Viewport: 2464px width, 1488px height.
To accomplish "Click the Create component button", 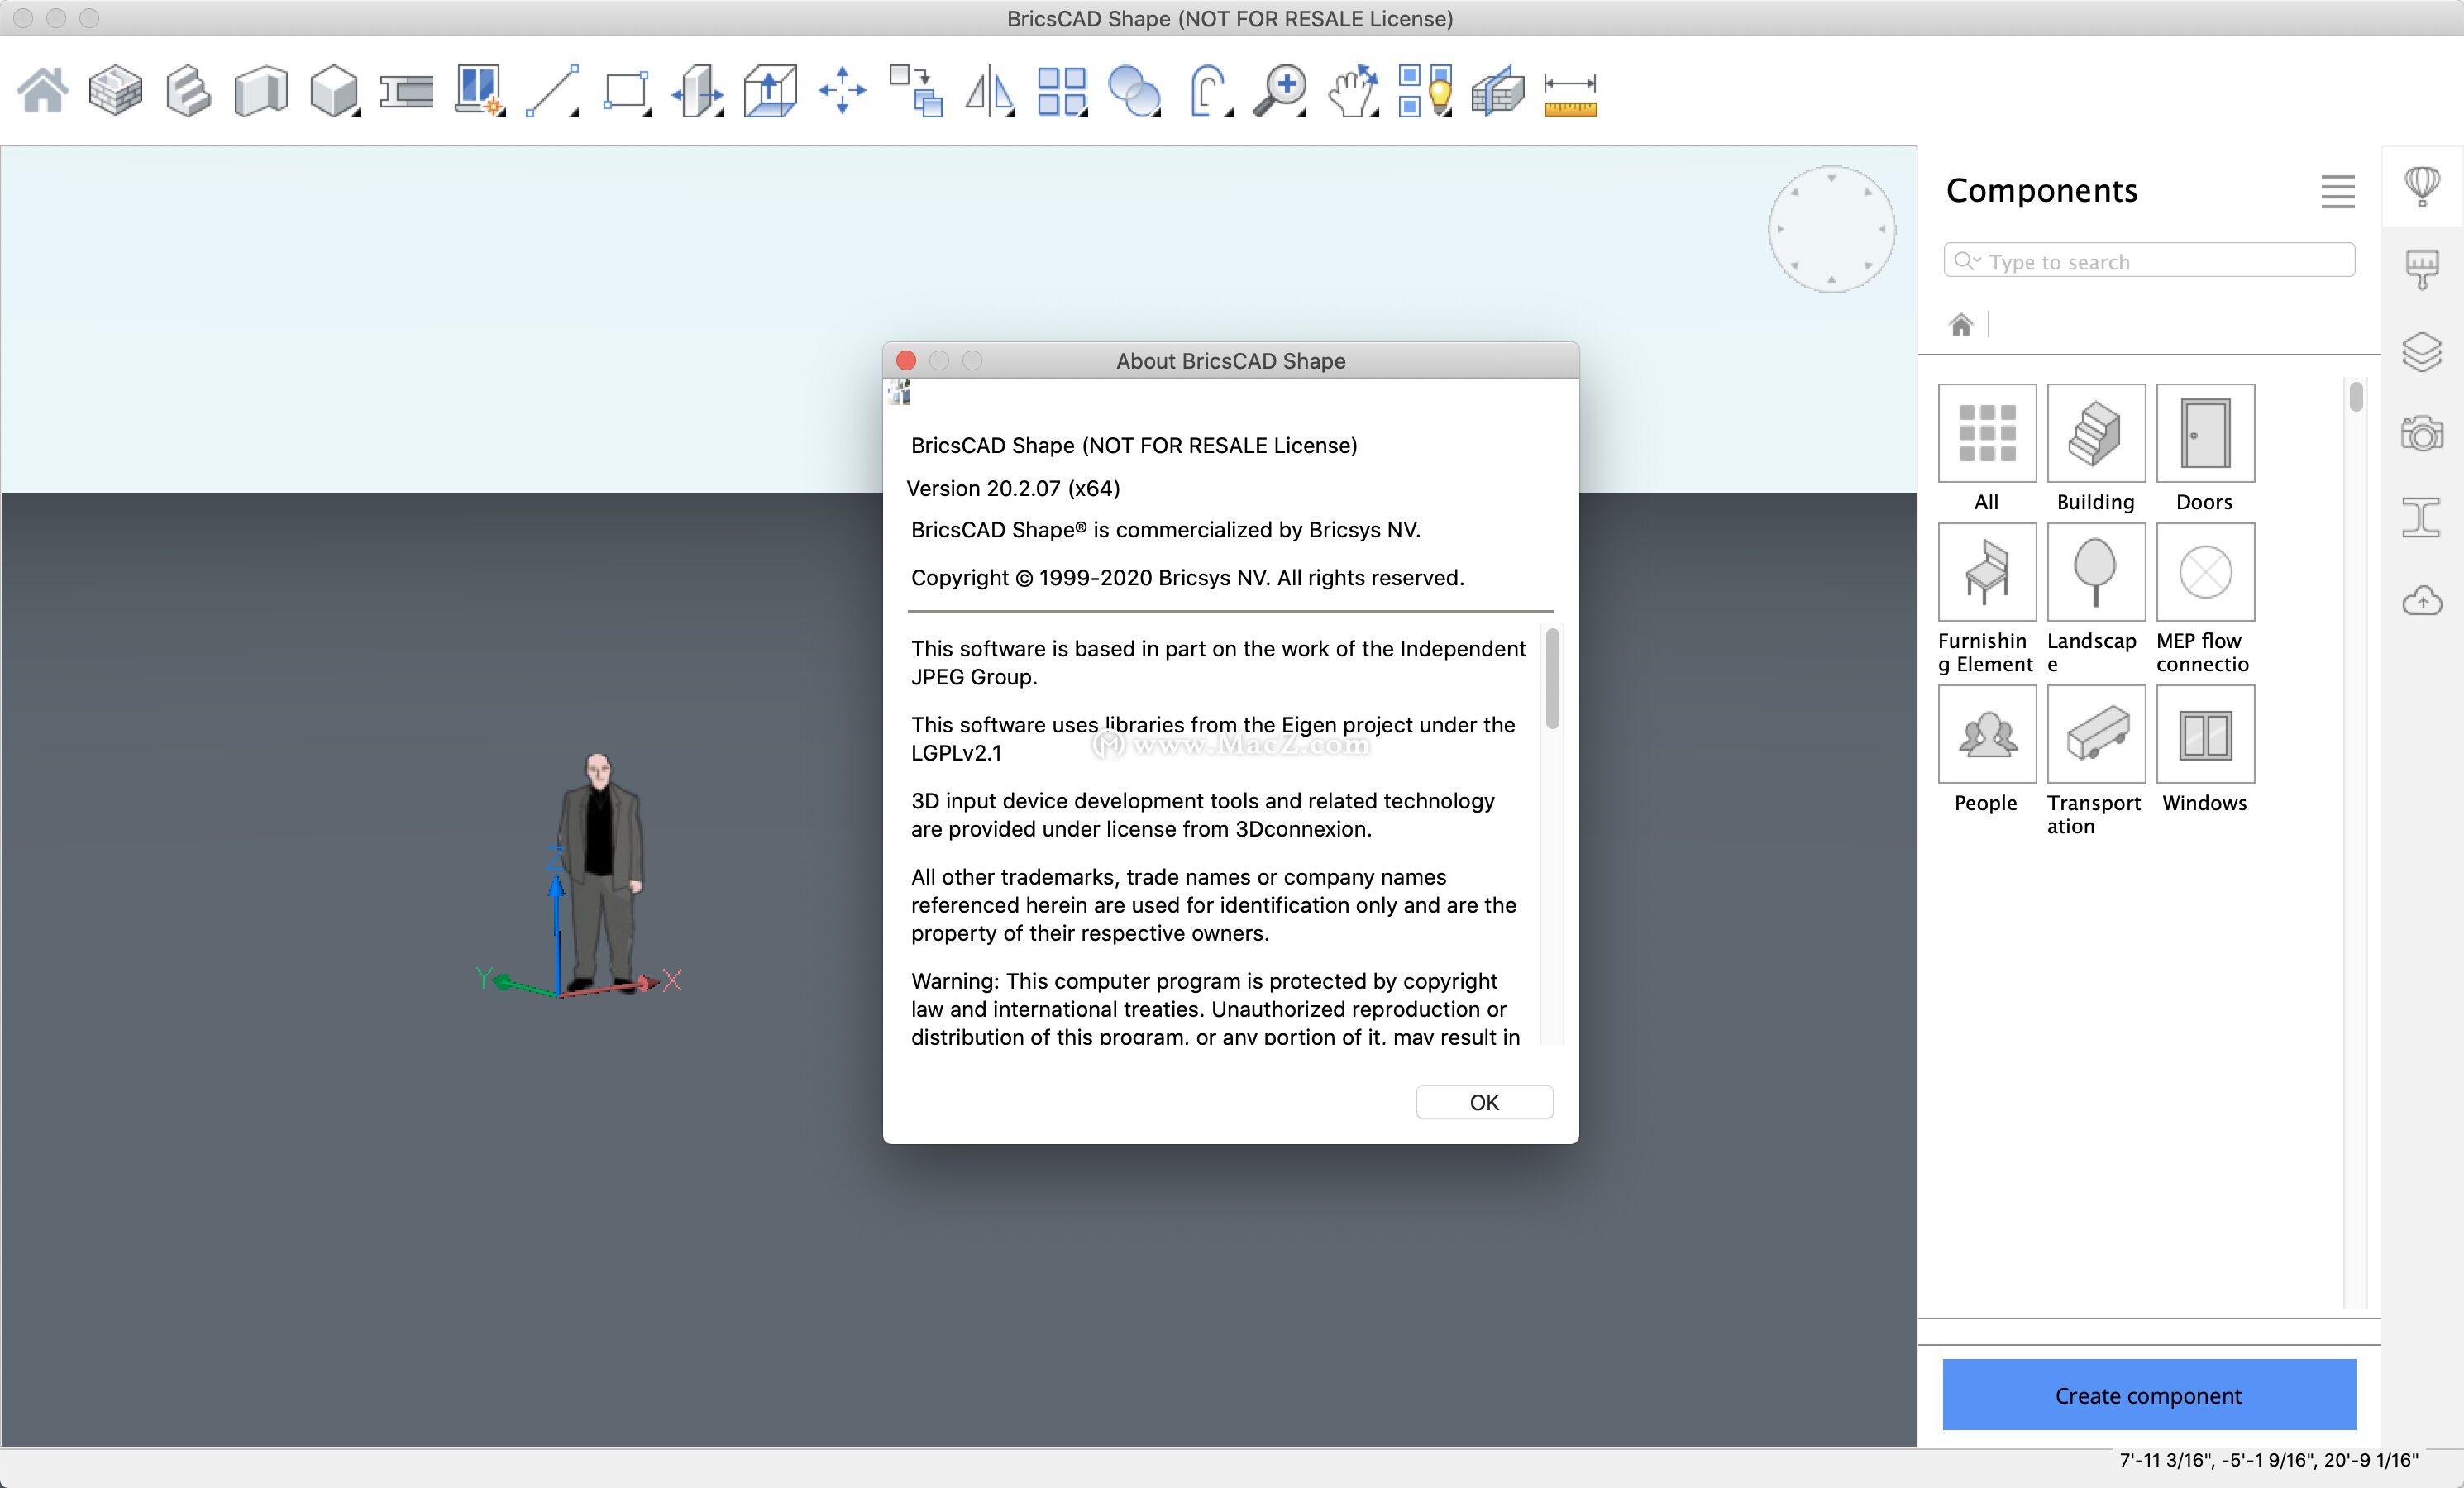I will pyautogui.click(x=2148, y=1395).
